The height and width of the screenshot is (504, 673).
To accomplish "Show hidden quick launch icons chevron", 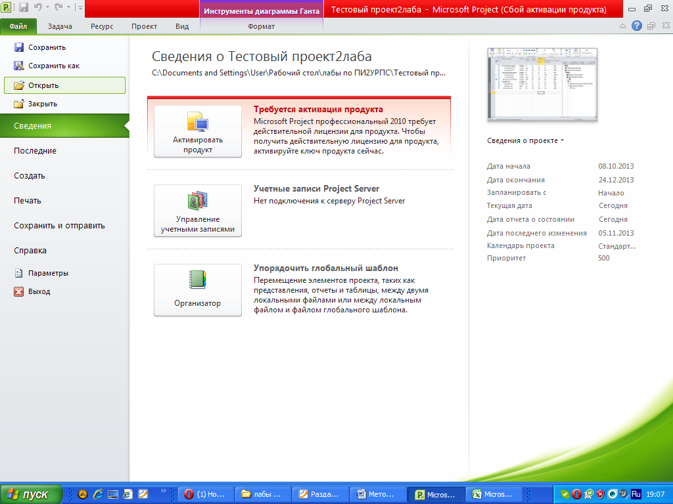I will coord(163,490).
